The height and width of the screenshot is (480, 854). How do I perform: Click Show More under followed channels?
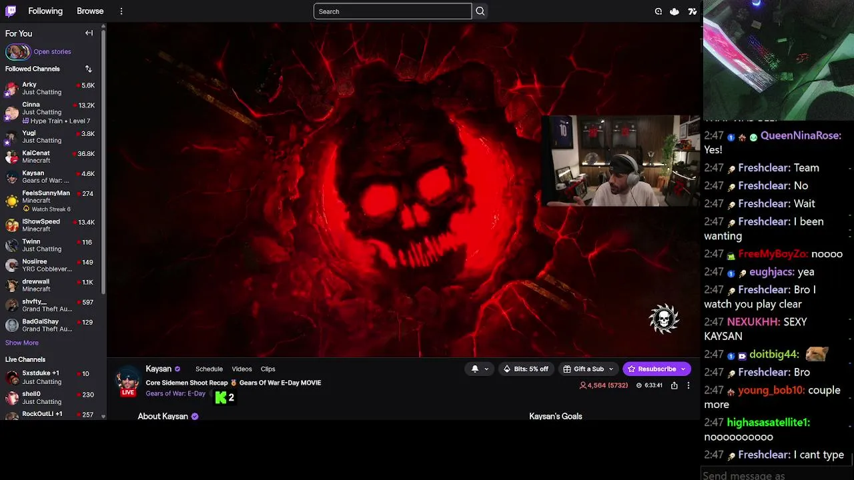click(22, 343)
